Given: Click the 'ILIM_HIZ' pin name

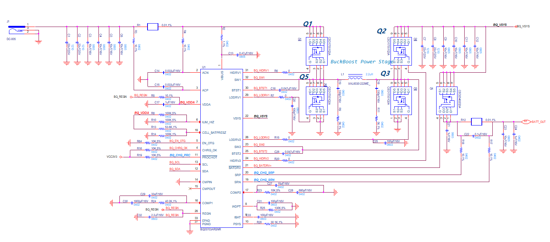Looking at the screenshot, I should (208, 122).
